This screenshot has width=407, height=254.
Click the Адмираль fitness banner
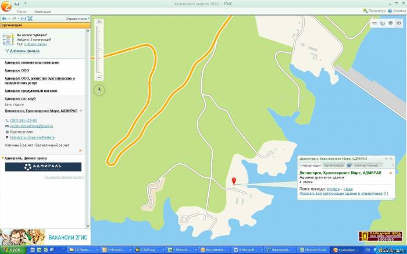pyautogui.click(x=43, y=167)
